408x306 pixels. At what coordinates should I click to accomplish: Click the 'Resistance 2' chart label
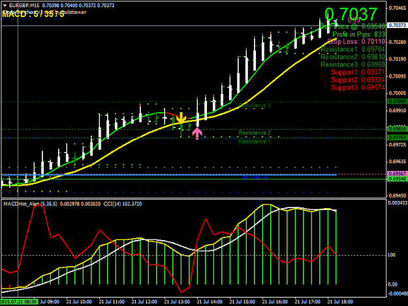pos(255,132)
